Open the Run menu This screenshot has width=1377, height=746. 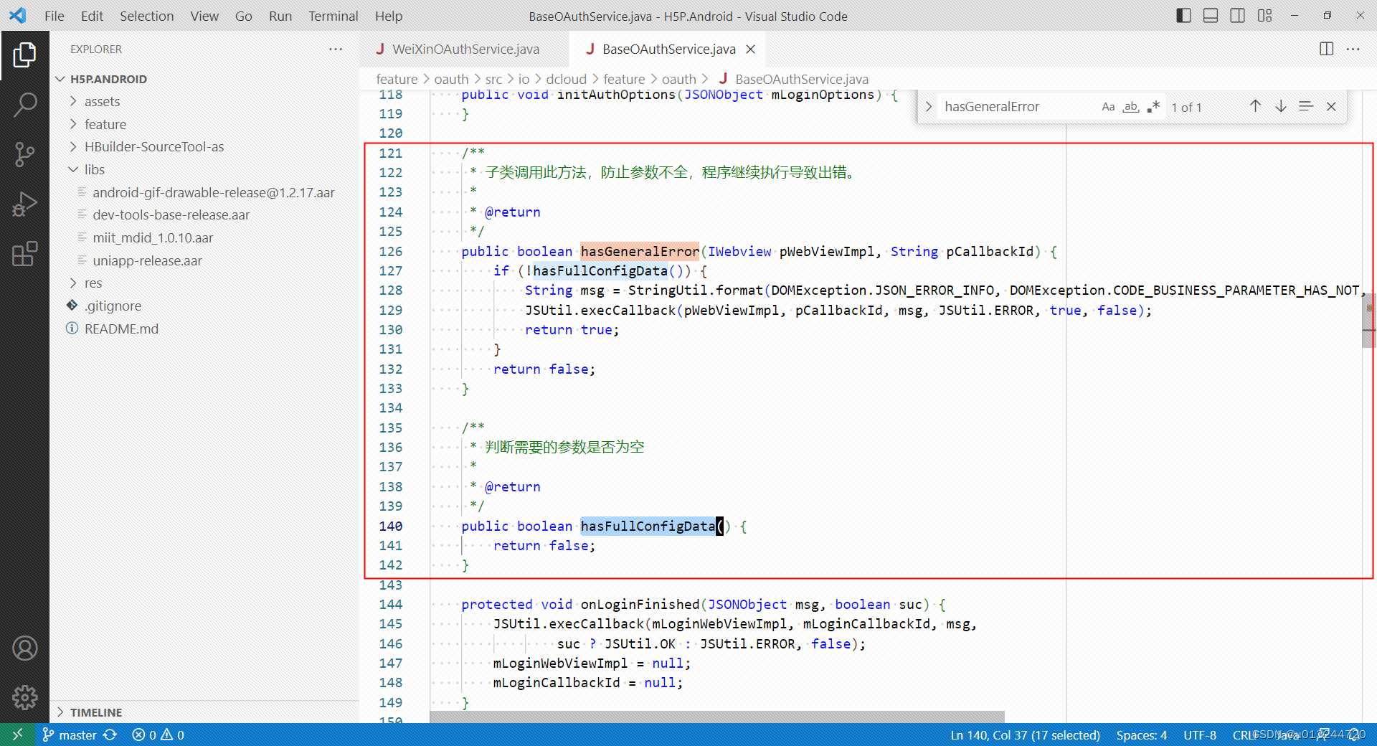tap(280, 16)
